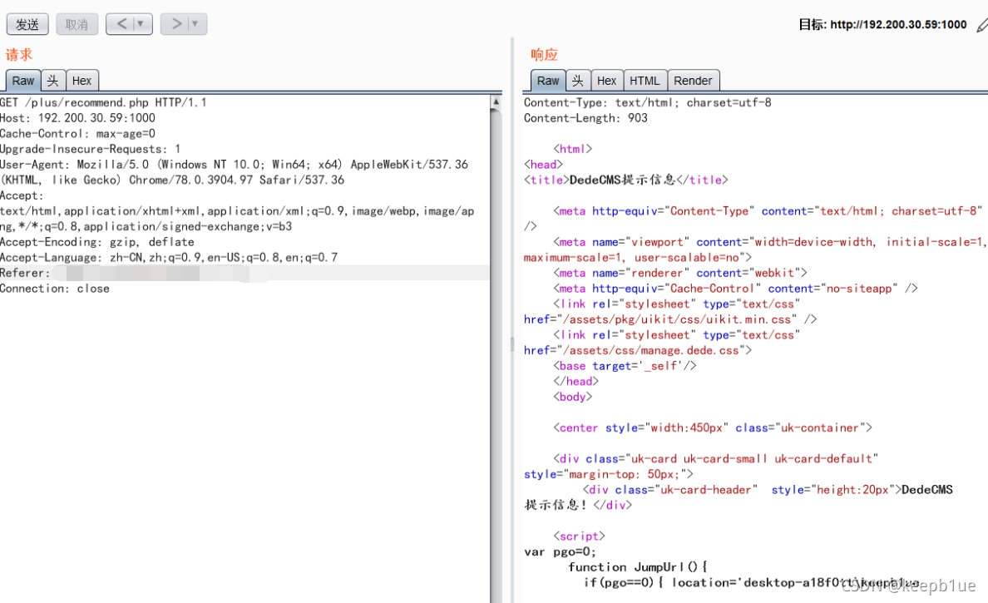Click the GET /plus/recommend.php request line
This screenshot has width=988, height=603.
(103, 102)
